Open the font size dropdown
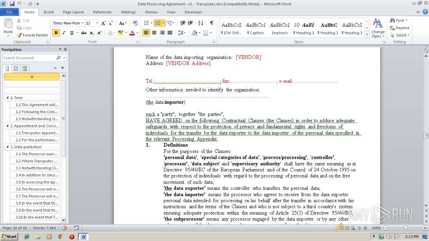The height and width of the screenshot is (241, 429). click(x=97, y=23)
